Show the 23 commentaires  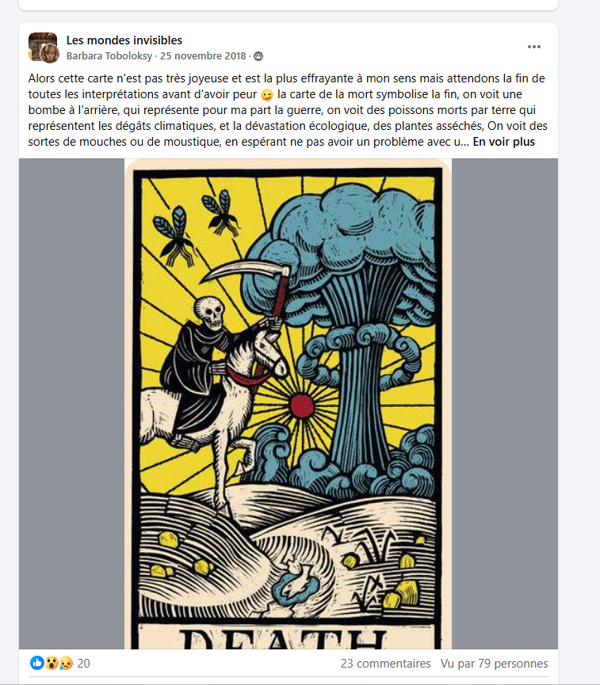pos(386,663)
